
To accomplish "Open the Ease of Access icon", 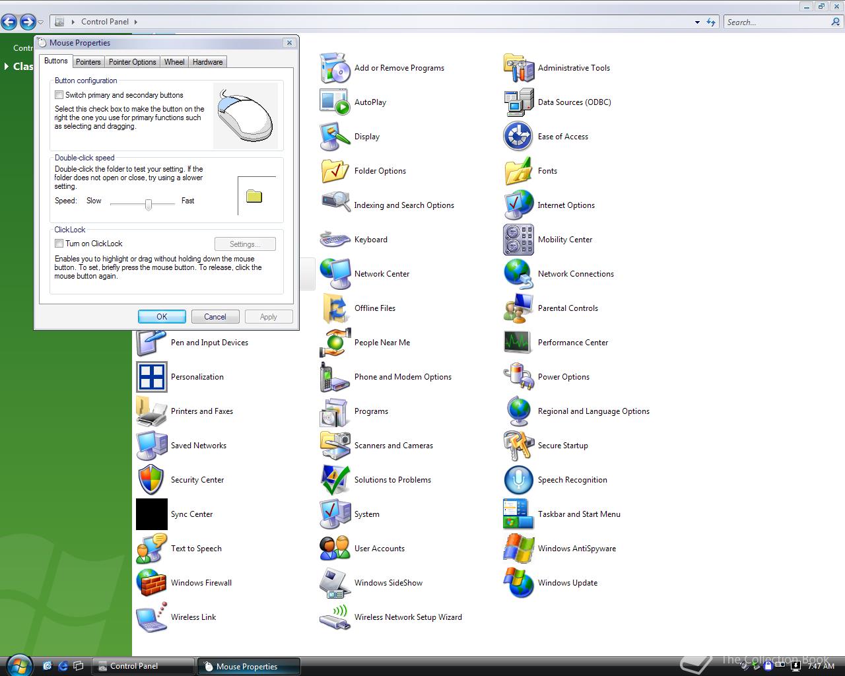I will pos(519,137).
